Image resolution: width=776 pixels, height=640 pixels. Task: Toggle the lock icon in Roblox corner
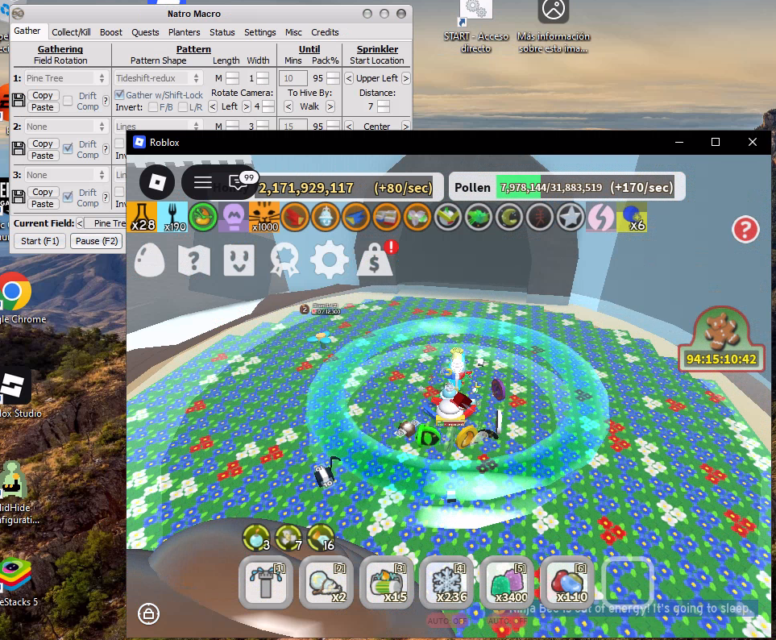tap(148, 614)
